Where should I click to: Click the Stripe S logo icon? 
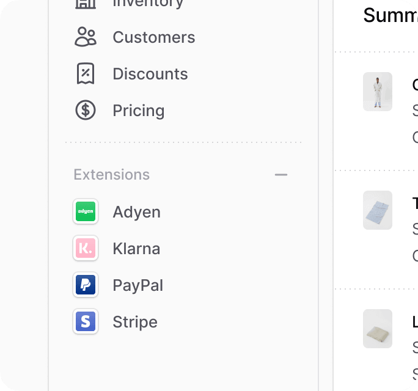coord(86,321)
